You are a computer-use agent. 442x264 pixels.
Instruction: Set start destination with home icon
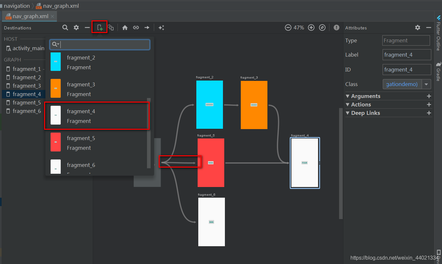[x=125, y=27]
